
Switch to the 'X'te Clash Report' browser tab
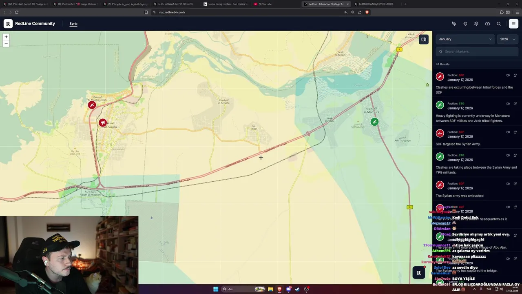[26, 4]
